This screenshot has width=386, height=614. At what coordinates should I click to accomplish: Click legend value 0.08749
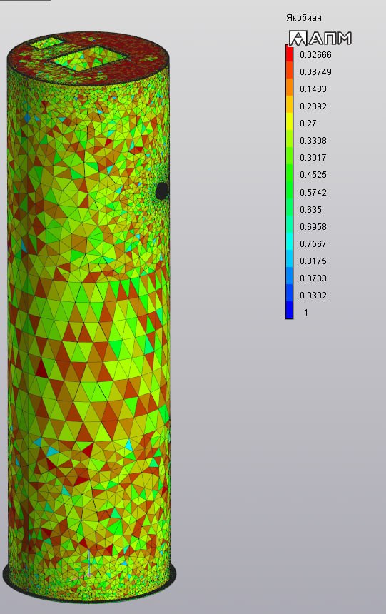(x=315, y=72)
